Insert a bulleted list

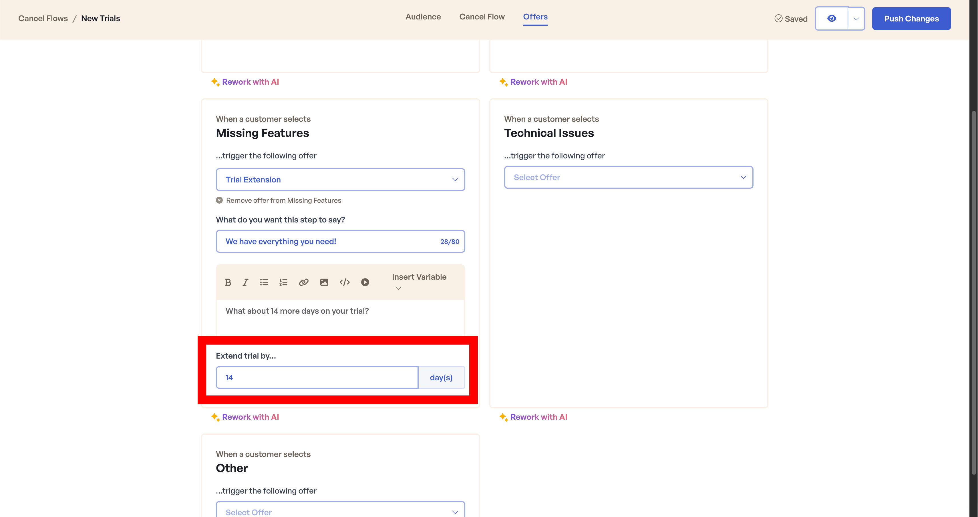264,282
